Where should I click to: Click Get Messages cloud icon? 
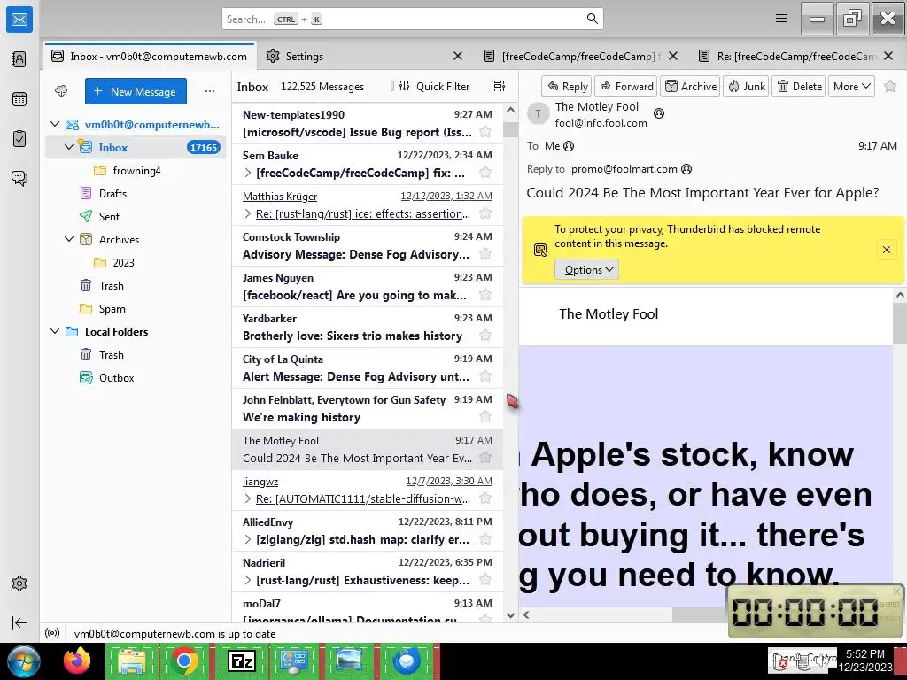click(61, 91)
